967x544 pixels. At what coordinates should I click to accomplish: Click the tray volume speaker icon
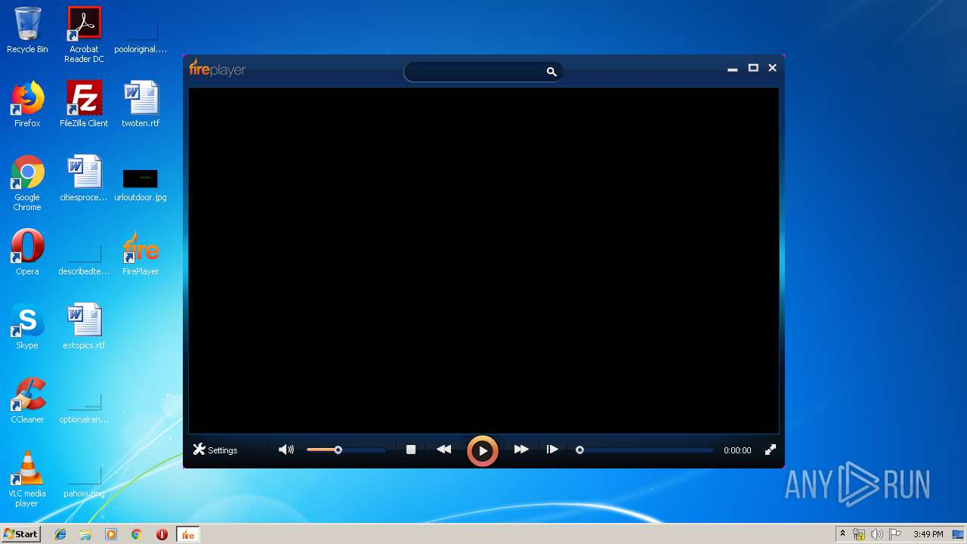(876, 534)
